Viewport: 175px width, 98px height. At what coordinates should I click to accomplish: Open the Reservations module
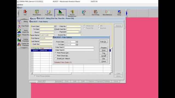(37, 13)
